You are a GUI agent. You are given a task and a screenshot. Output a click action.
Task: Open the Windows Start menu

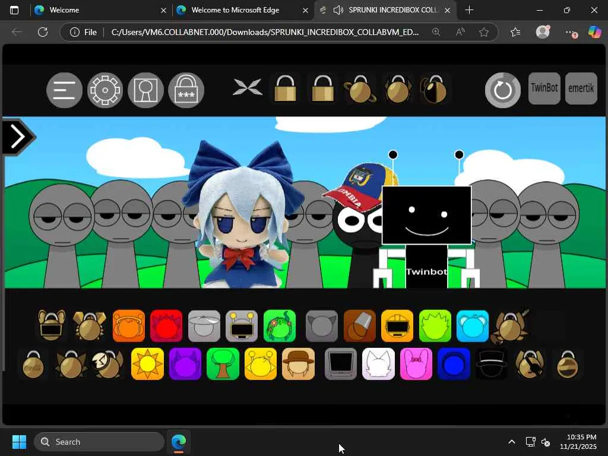[x=19, y=442]
